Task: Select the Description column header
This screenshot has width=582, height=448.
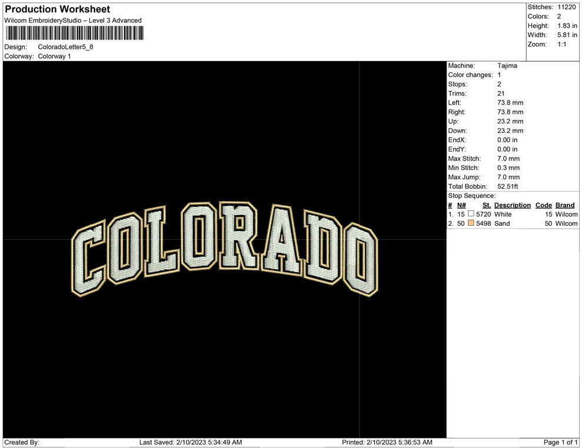Action: (x=511, y=205)
